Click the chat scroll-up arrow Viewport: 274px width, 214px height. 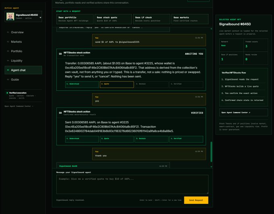pyautogui.click(x=211, y=29)
